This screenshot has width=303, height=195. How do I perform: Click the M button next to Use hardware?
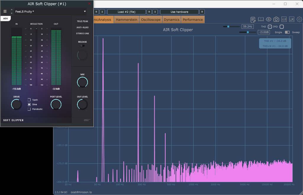coord(202,12)
